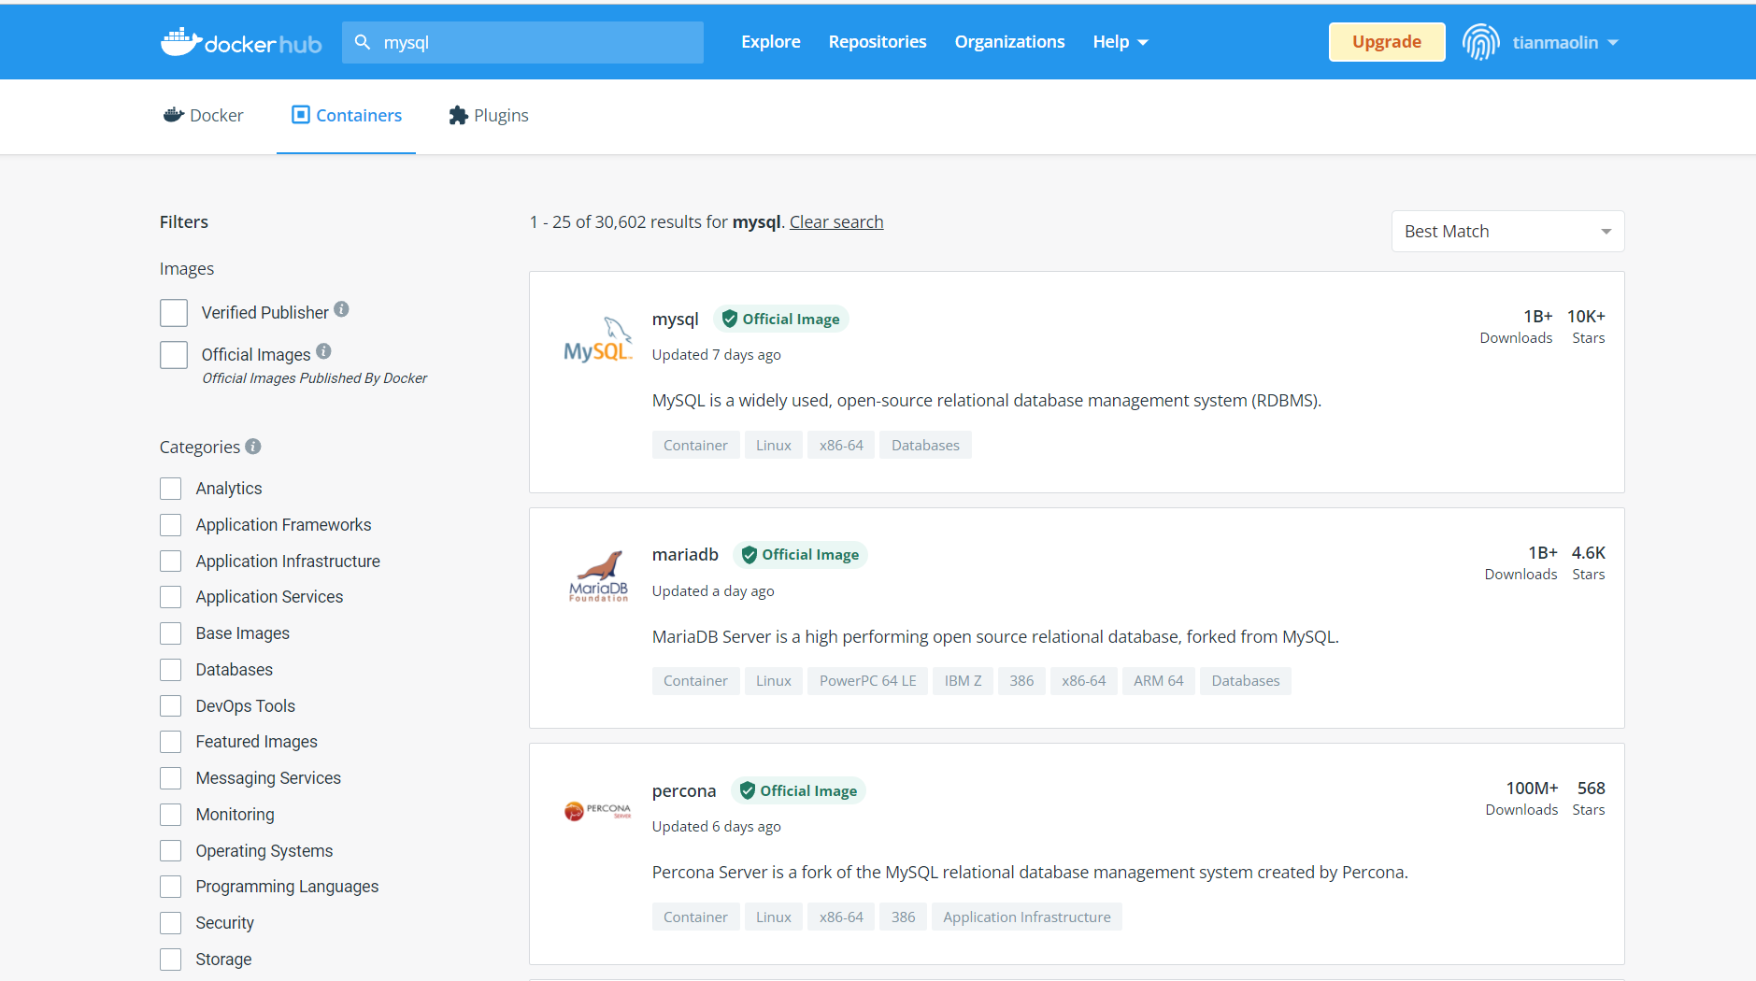
Task: Click the MySQL description text
Action: click(x=987, y=400)
